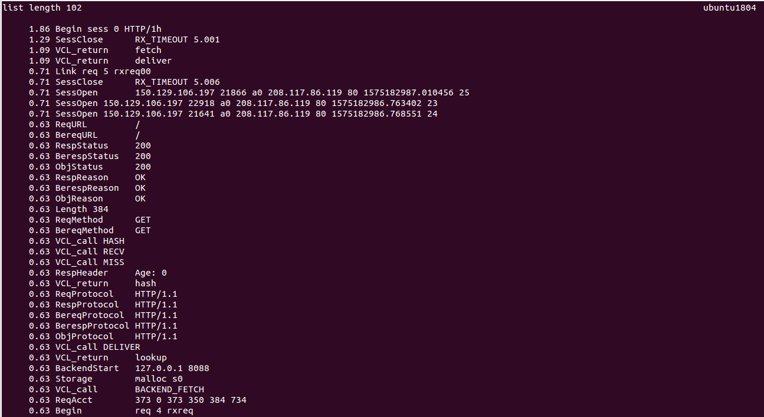Click the SessClose RX_TIMEOUT 5.006 line
Image resolution: width=764 pixels, height=417 pixels.
coord(124,82)
